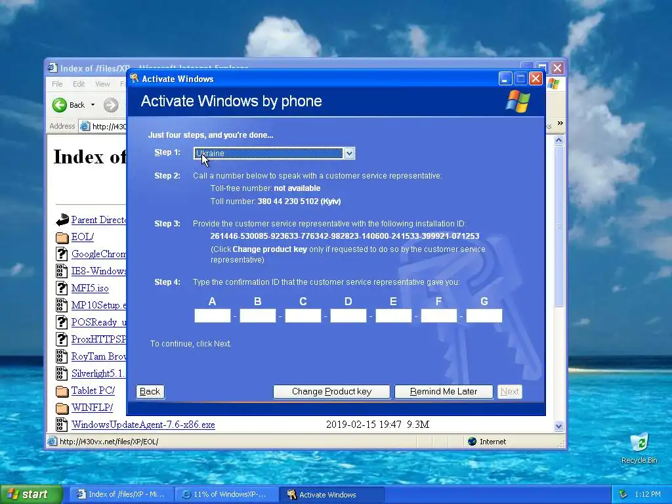
Task: Open the WINFLP/ folder link
Action: 92,408
